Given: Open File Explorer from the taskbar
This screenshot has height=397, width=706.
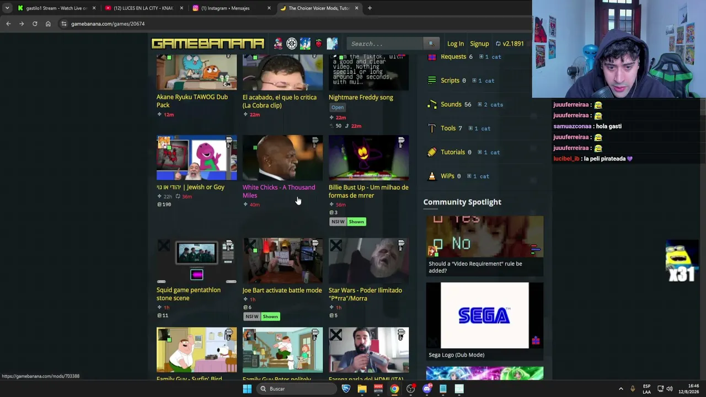Looking at the screenshot, I should pyautogui.click(x=362, y=389).
